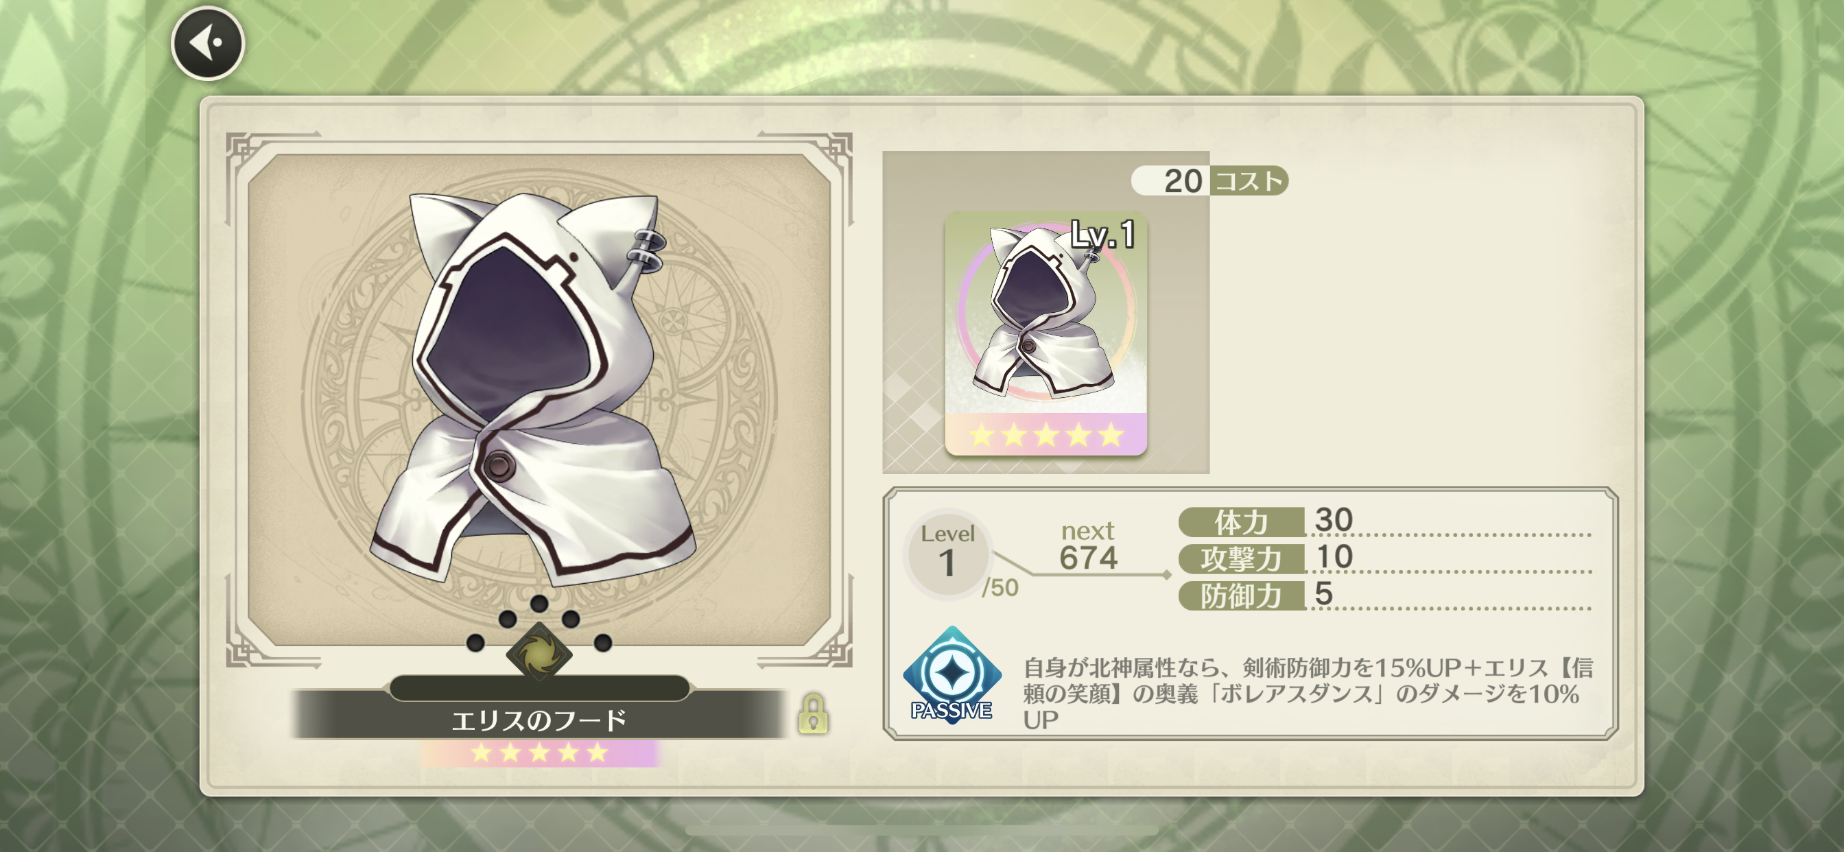Tap the passive skill description text
Screen dimensions: 1844x852
(x=1308, y=694)
